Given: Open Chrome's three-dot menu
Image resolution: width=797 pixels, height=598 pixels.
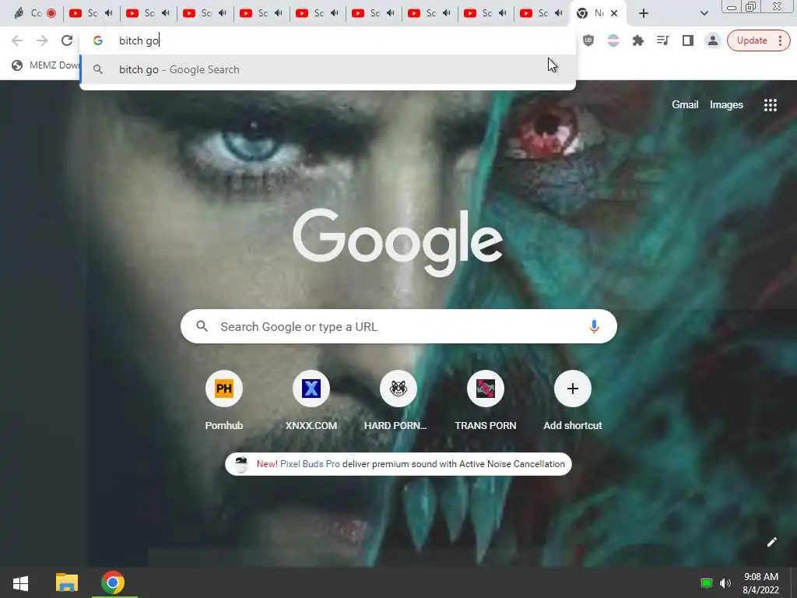Looking at the screenshot, I should [x=780, y=40].
